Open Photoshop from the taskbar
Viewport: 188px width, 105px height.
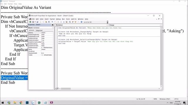point(27,102)
